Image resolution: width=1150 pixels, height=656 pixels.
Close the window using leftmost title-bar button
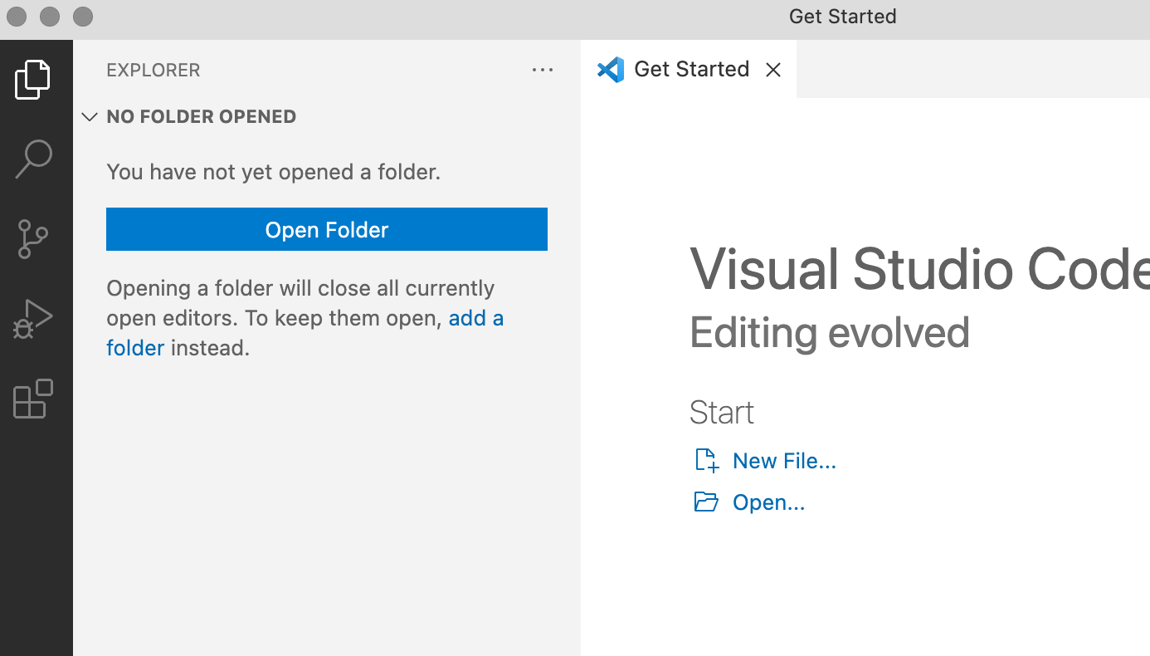click(17, 17)
